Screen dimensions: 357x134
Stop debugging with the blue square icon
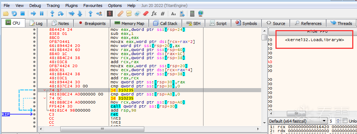point(22,14)
